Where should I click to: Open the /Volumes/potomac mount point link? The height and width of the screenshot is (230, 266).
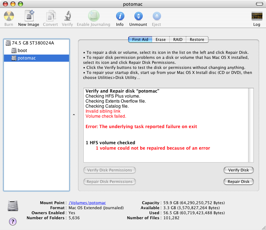point(87,203)
